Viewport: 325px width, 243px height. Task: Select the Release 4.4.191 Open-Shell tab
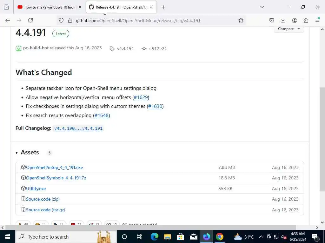(122, 7)
